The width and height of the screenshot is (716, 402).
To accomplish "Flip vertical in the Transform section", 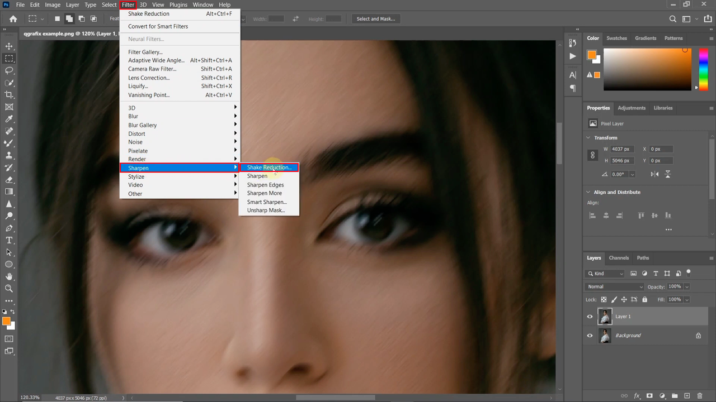I will (667, 174).
